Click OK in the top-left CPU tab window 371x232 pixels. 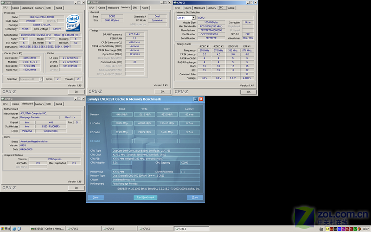coord(77,91)
